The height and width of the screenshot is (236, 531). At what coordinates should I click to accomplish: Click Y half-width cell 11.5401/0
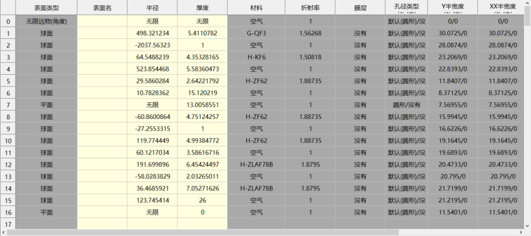(x=452, y=212)
